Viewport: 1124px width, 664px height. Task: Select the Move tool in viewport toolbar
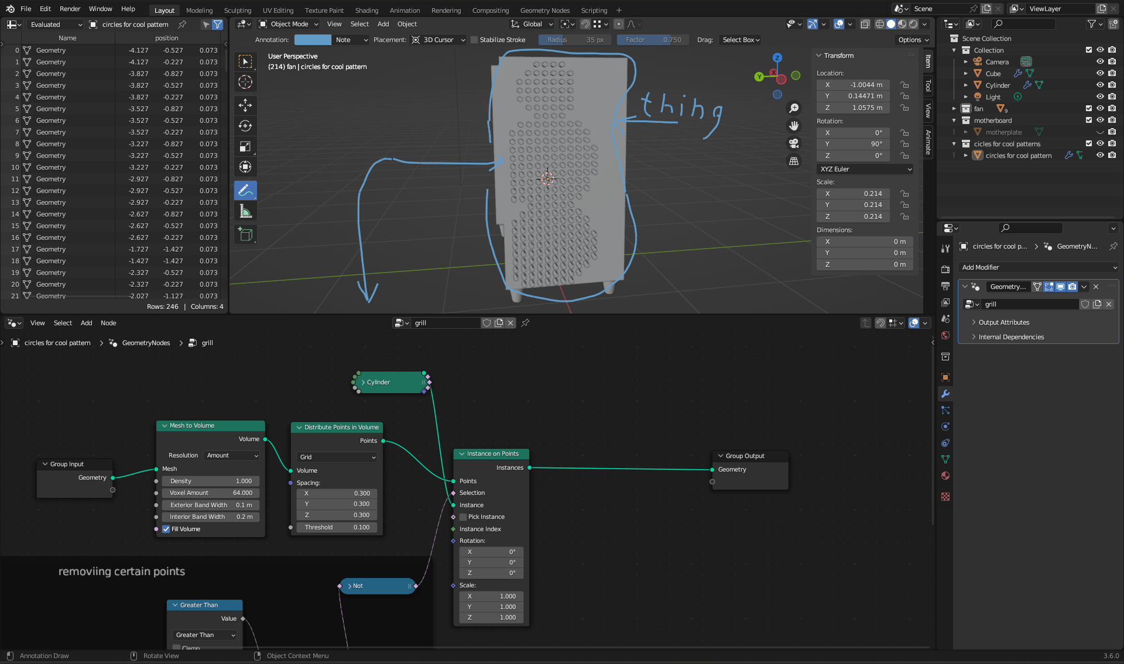point(245,105)
